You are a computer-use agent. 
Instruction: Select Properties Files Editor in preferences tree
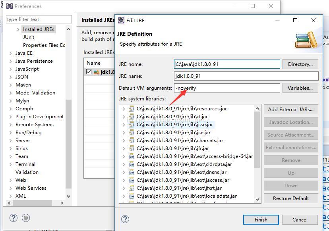coord(44,45)
